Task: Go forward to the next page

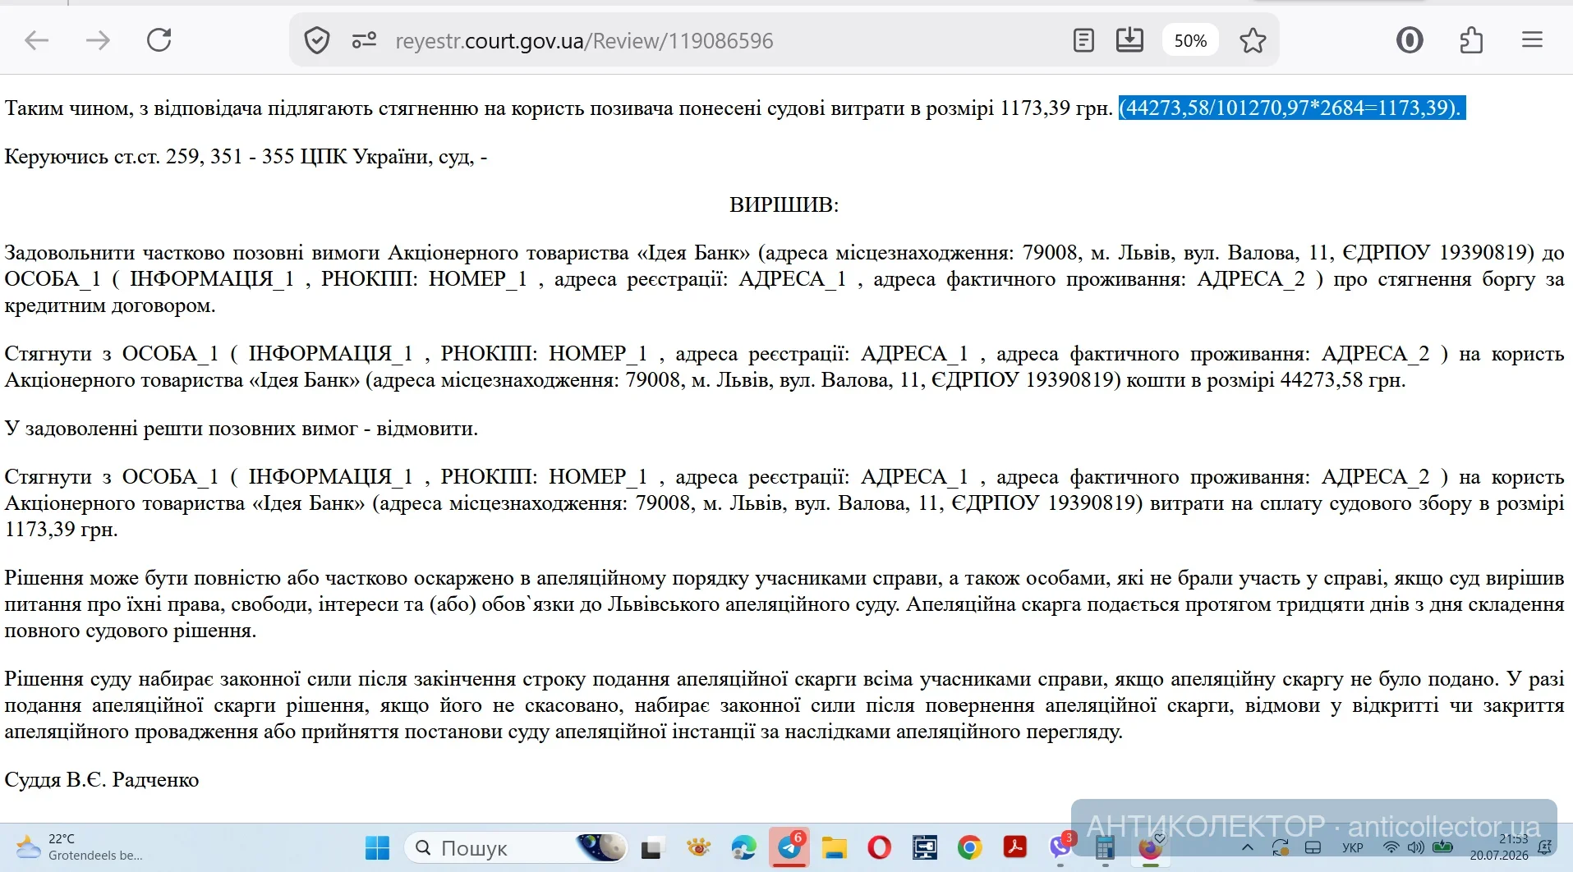Action: (x=98, y=40)
